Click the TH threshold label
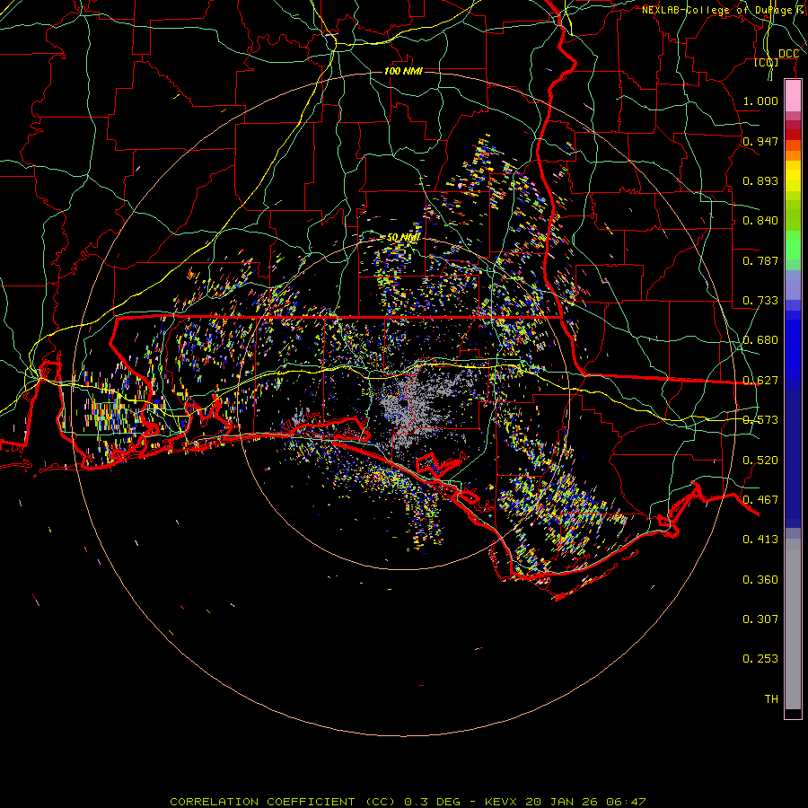Viewport: 808px width, 808px height. point(771,699)
